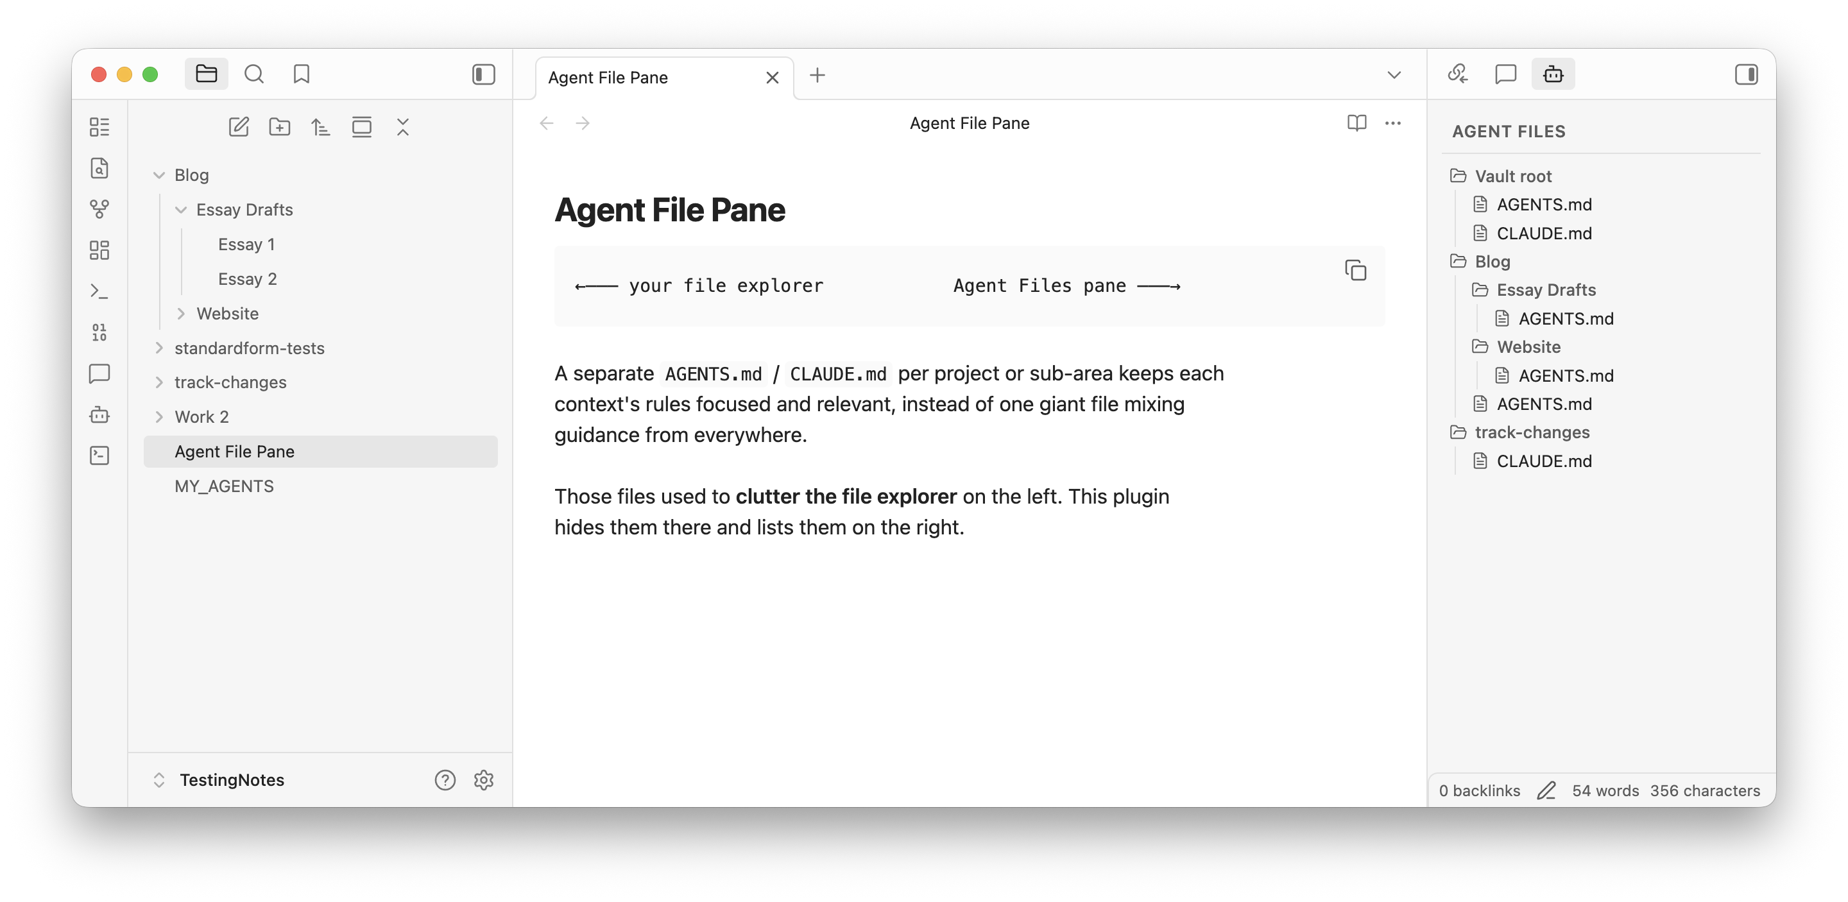This screenshot has width=1848, height=902.
Task: Create a new folder icon
Action: pos(279,127)
